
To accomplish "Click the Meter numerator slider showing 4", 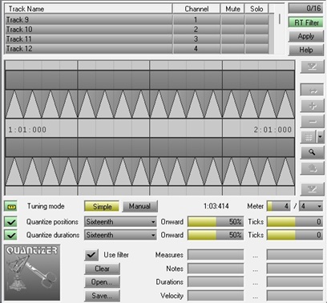I will (x=278, y=206).
